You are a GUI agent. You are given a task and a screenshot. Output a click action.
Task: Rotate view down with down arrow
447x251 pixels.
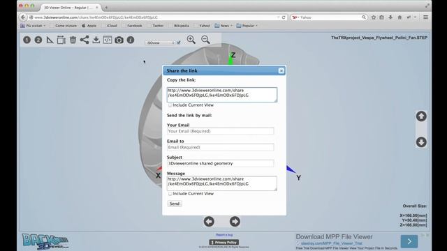pyautogui.click(x=421, y=142)
